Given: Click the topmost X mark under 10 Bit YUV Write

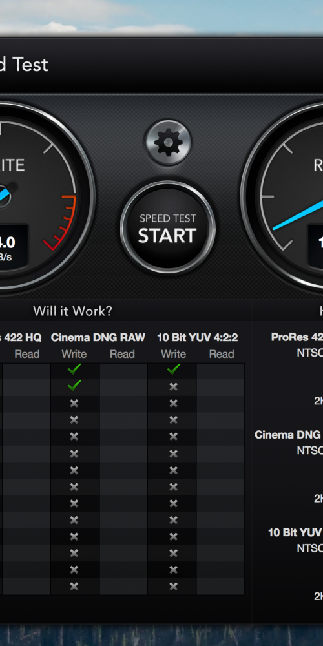Looking at the screenshot, I should coord(173,386).
